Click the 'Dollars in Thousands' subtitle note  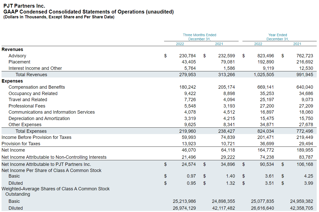click(x=59, y=17)
